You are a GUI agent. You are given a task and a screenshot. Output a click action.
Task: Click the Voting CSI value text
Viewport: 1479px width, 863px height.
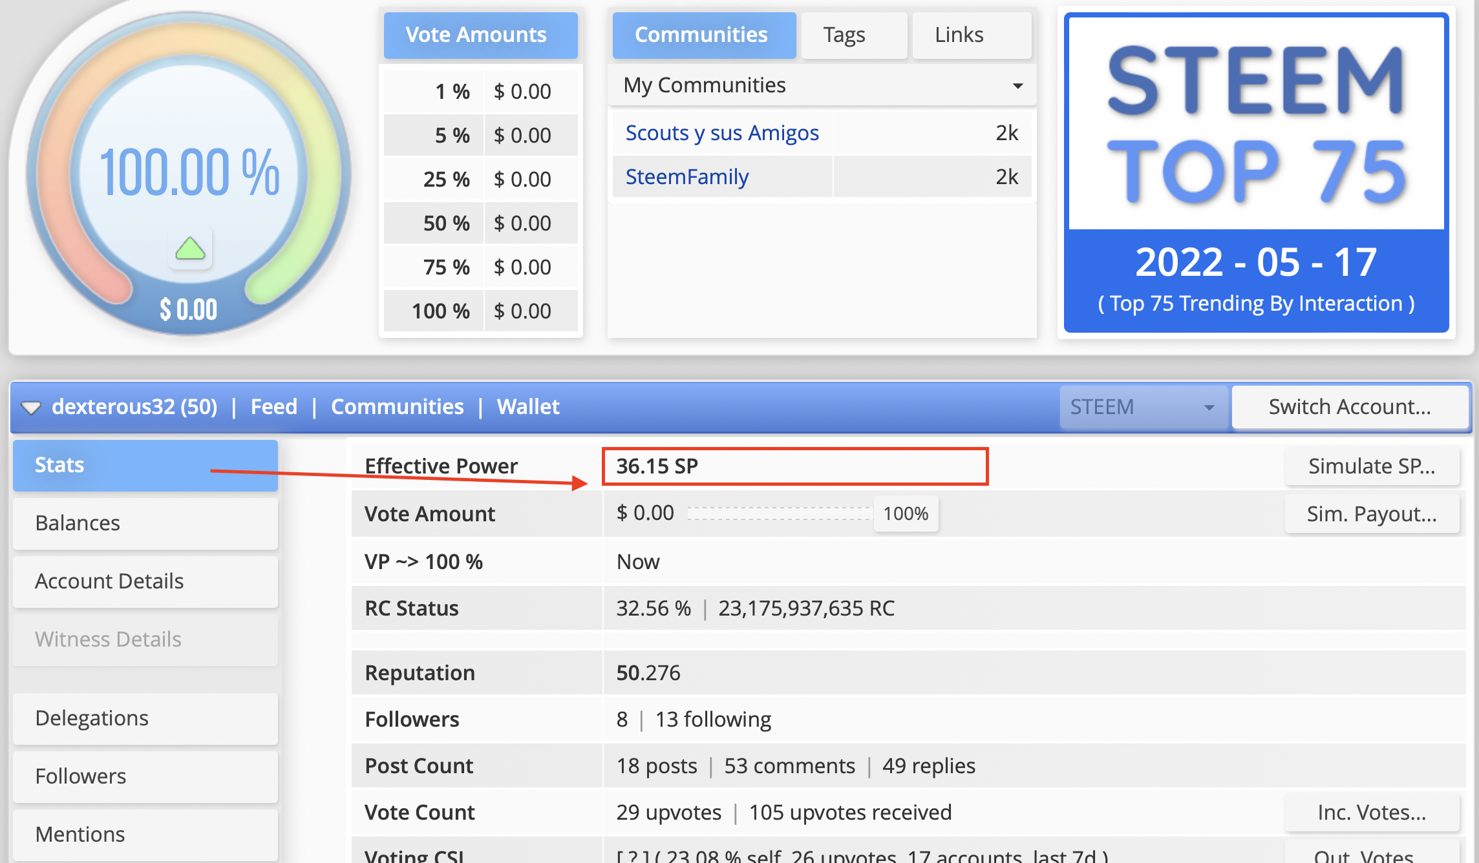pyautogui.click(x=862, y=855)
